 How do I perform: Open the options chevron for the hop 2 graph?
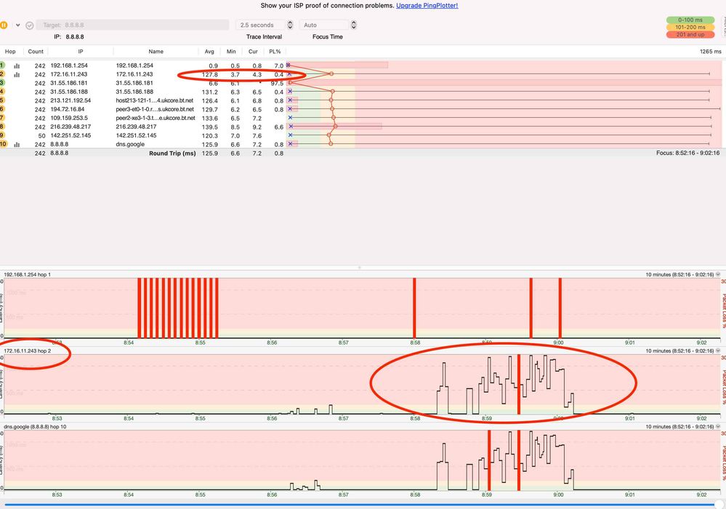[718, 350]
